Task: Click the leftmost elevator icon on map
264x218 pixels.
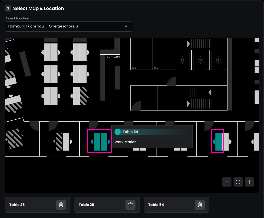Action: tap(182, 60)
